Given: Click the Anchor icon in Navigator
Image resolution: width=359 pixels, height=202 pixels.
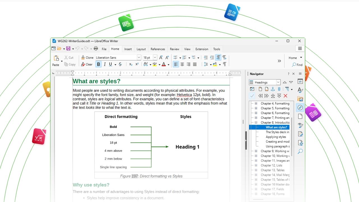Looking at the screenshot, I should point(273,89).
